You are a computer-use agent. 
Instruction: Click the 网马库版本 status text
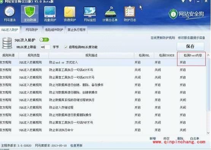tap(51, 145)
